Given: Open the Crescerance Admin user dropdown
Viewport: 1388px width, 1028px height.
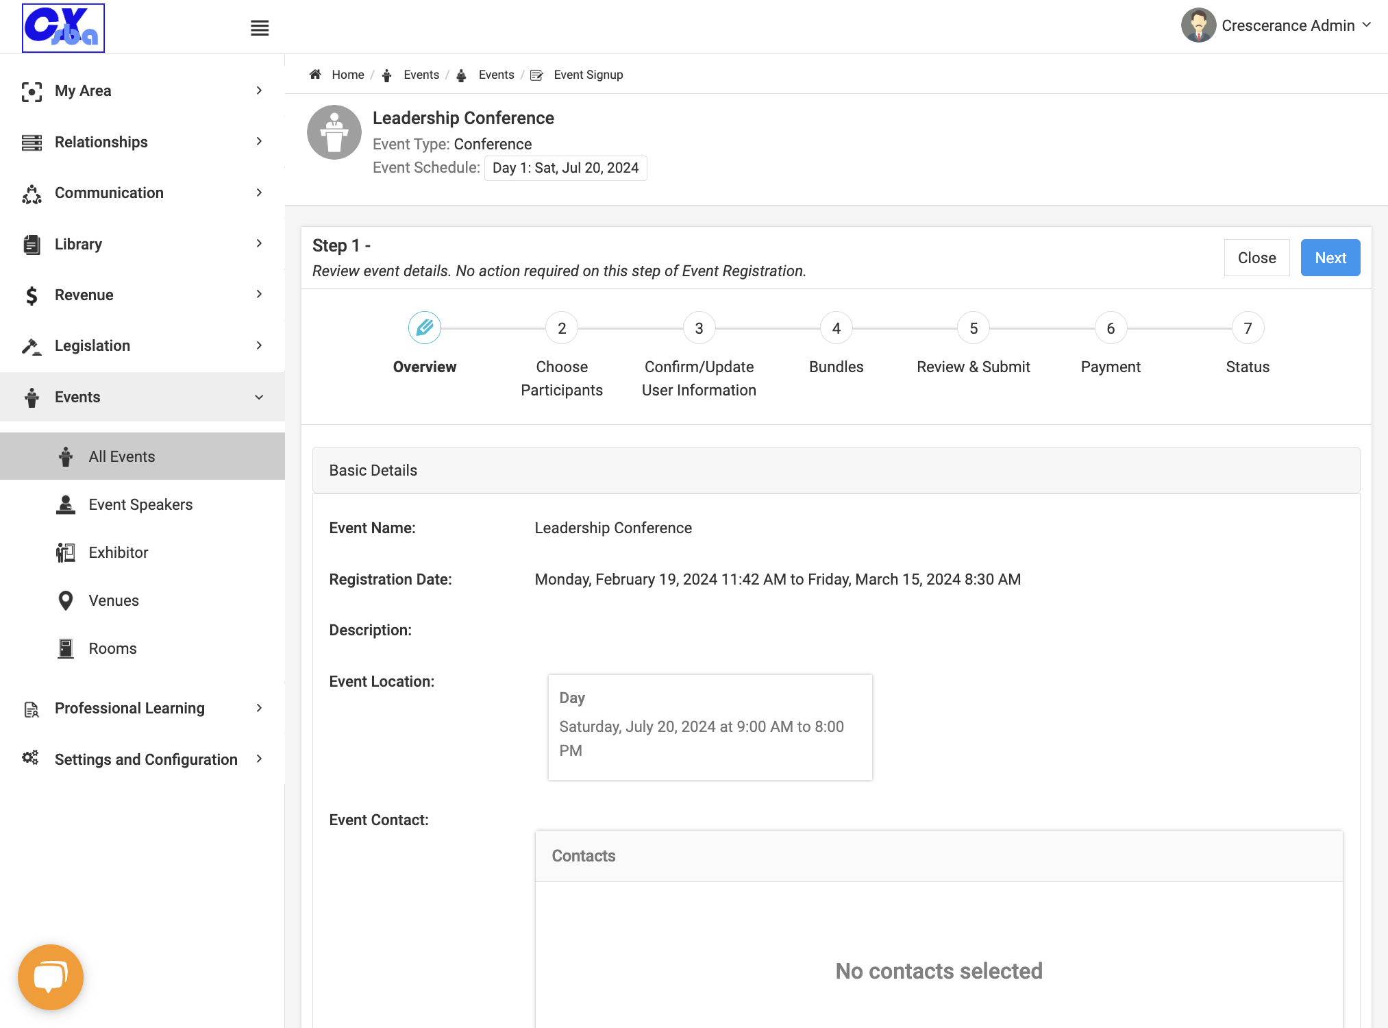Looking at the screenshot, I should (x=1277, y=25).
